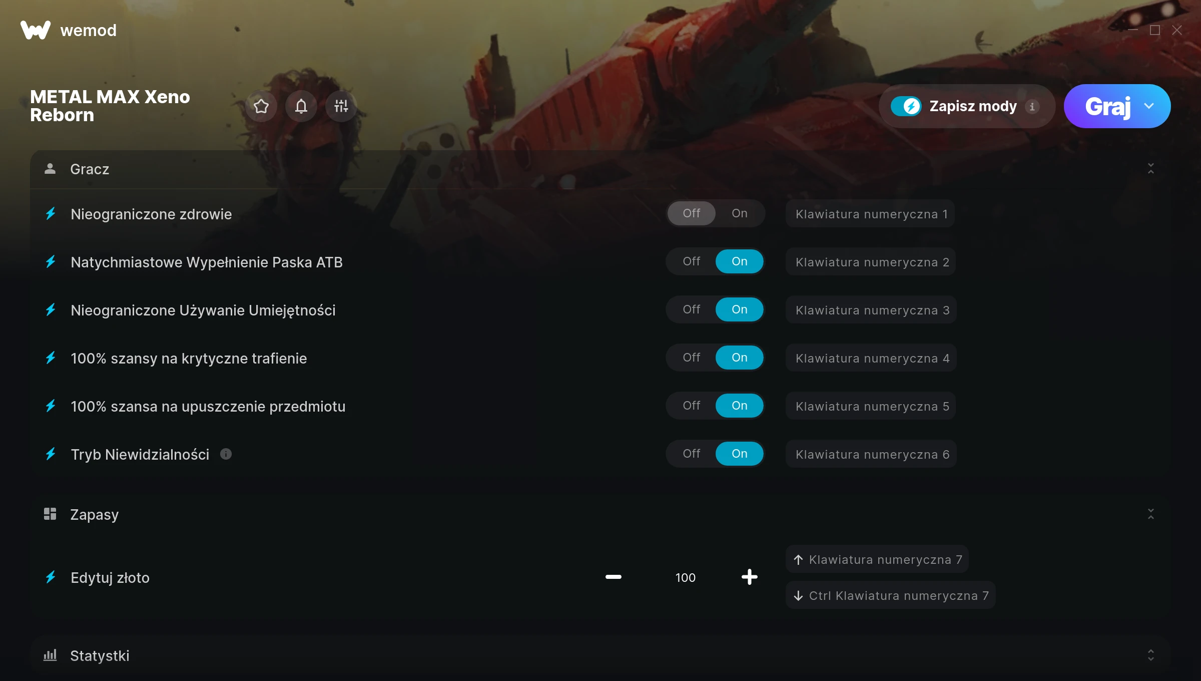Edit the Ctrl Klawiatura numeryczna 7 hotkey
The image size is (1201, 681).
click(x=890, y=595)
